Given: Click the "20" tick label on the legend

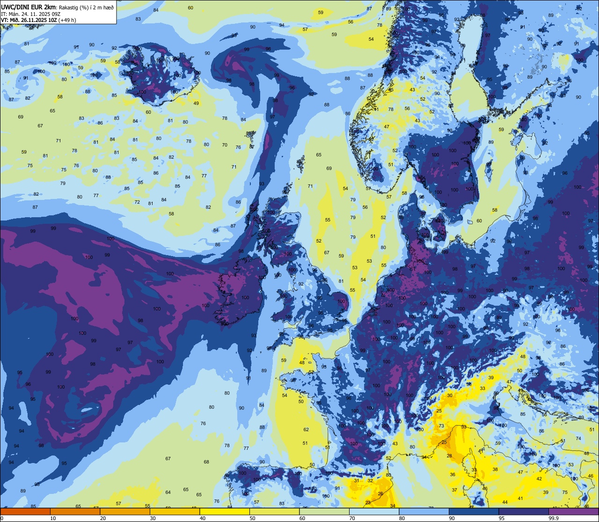Looking at the screenshot, I should (x=103, y=518).
